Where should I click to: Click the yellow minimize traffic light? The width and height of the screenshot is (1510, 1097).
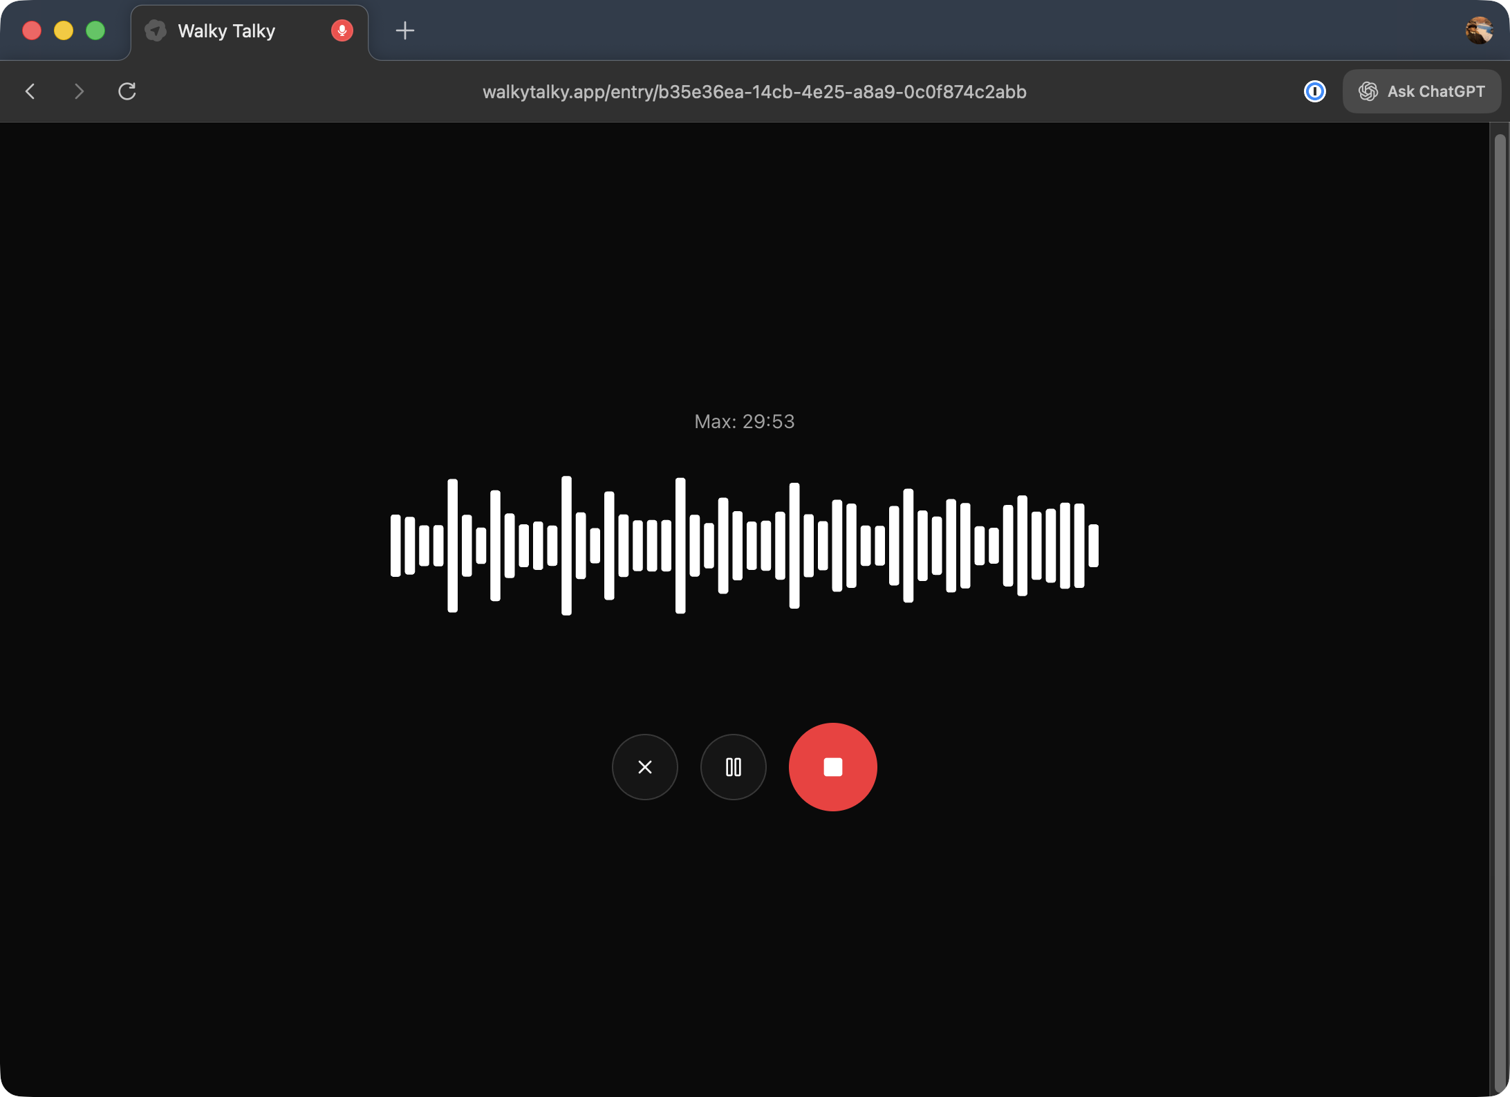(64, 30)
